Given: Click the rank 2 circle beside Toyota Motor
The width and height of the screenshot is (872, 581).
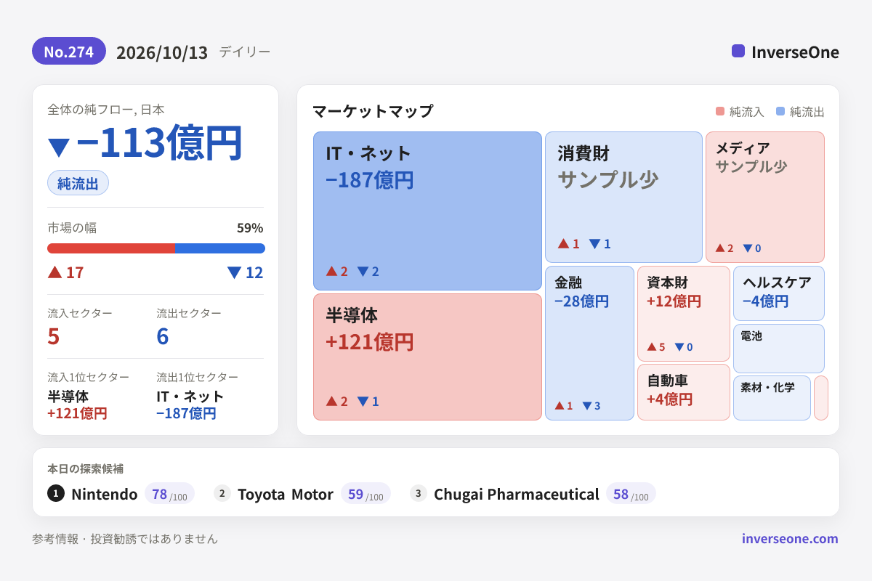Looking at the screenshot, I should point(222,494).
